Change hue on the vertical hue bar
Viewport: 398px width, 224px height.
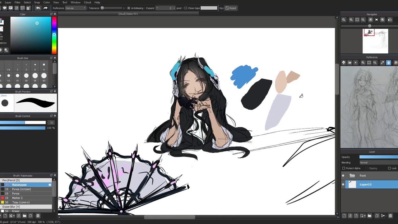(x=54, y=35)
